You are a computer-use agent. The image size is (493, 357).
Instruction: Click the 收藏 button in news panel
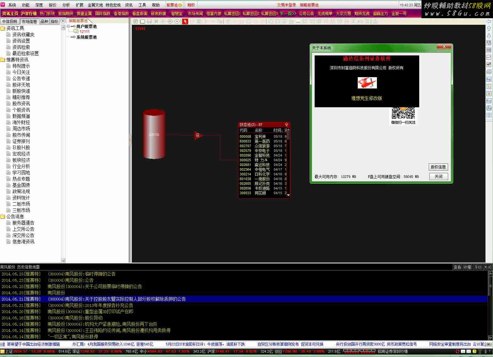[467, 267]
